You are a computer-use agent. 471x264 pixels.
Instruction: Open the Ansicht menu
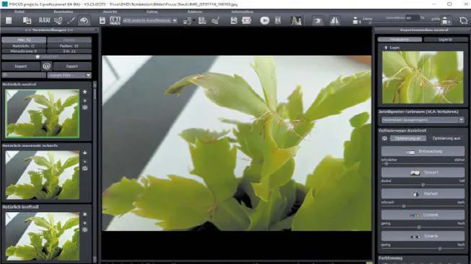(110, 11)
